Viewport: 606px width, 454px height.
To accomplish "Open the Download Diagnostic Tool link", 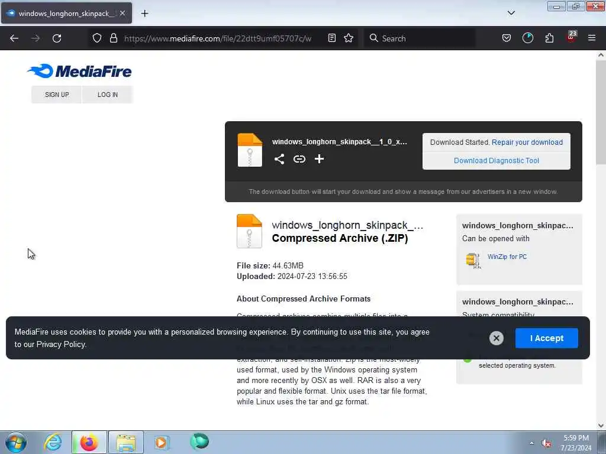I will coord(497,161).
